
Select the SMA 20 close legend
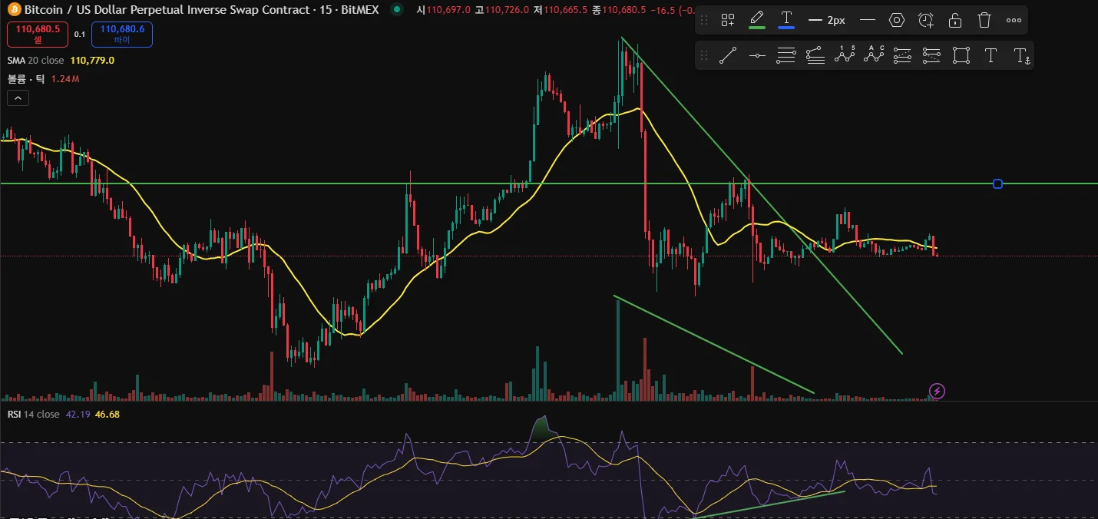[35, 60]
